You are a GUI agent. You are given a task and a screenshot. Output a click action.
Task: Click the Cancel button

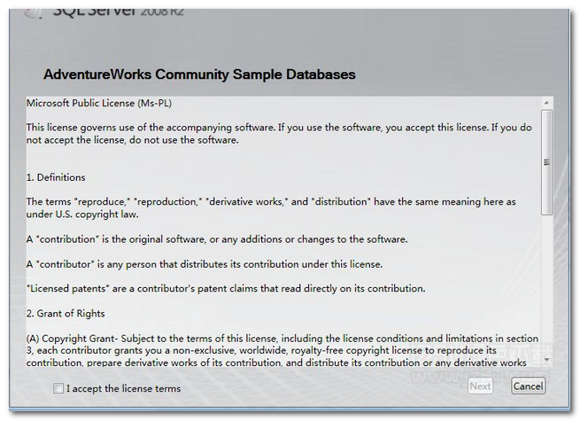click(528, 386)
